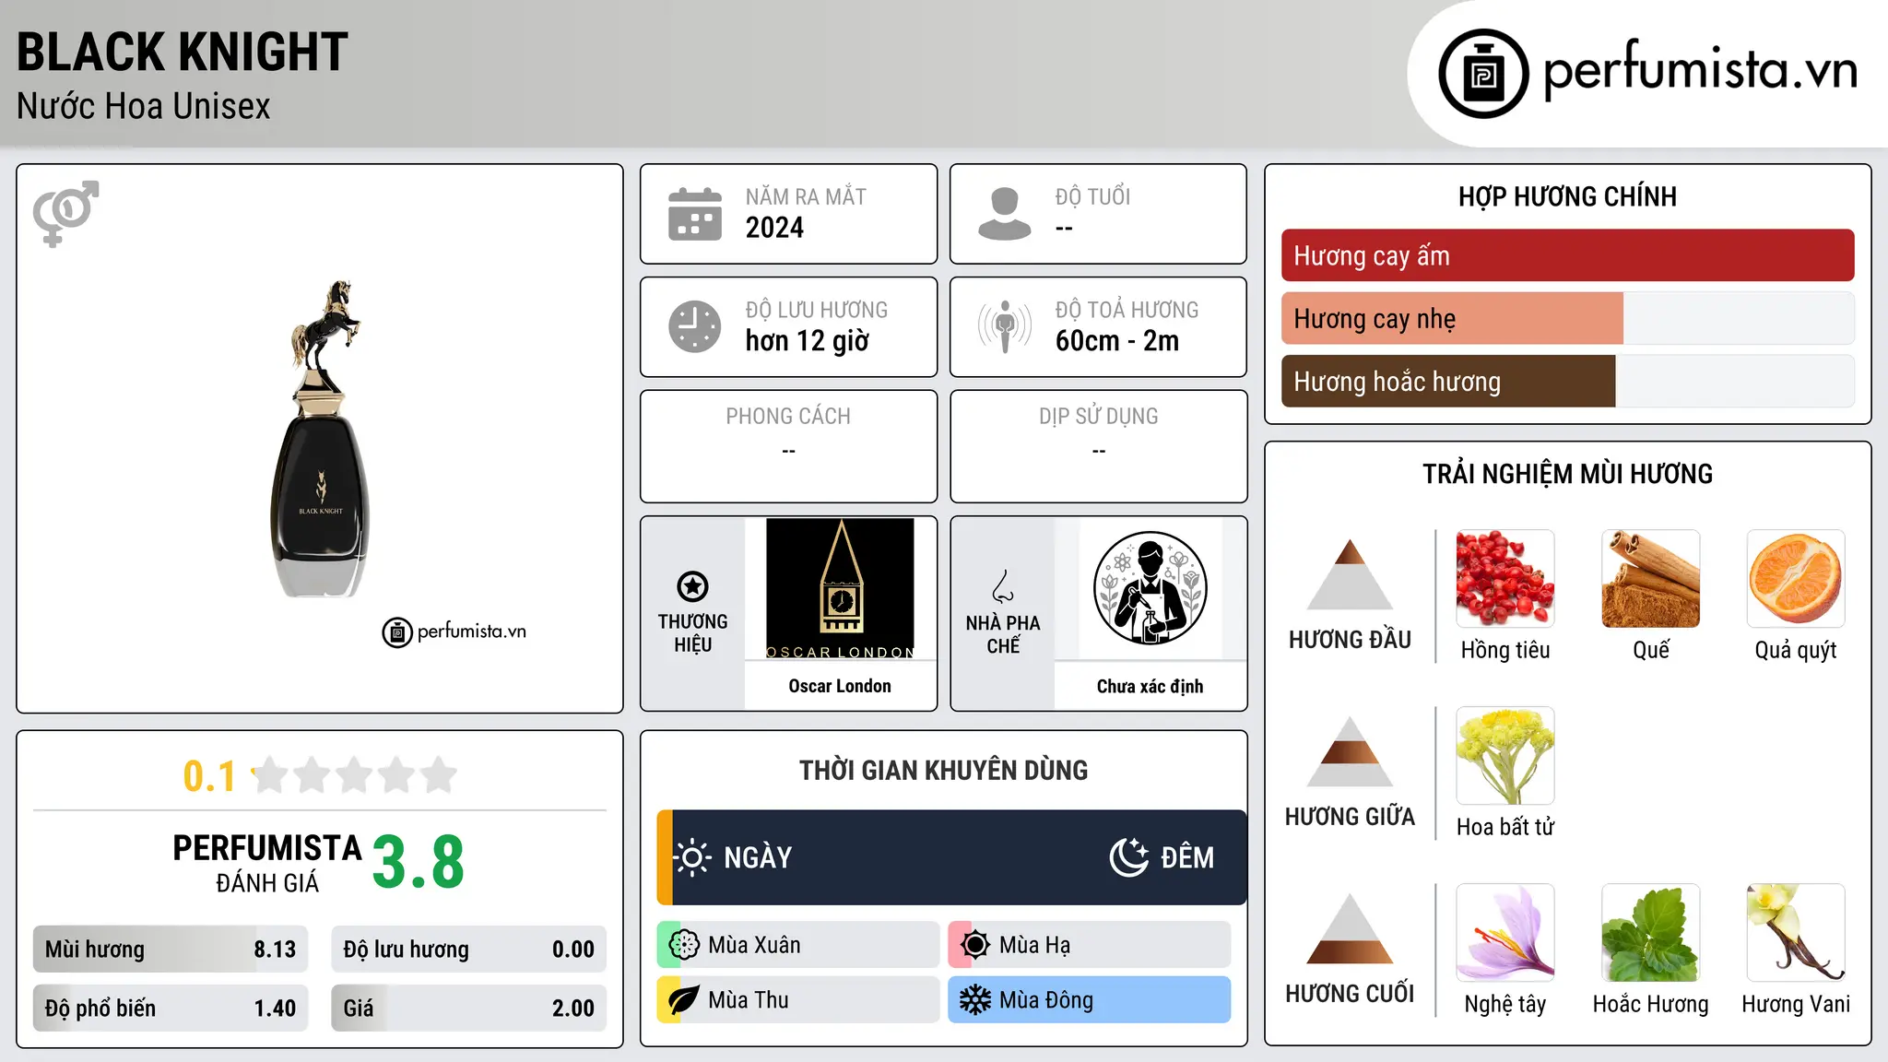The width and height of the screenshot is (1888, 1062).
Task: Select the Mùa Xuân season tile
Action: click(798, 945)
